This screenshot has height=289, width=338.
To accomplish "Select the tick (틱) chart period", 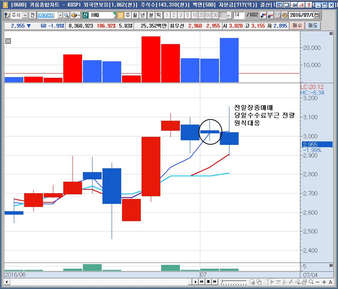I will point(159,15).
